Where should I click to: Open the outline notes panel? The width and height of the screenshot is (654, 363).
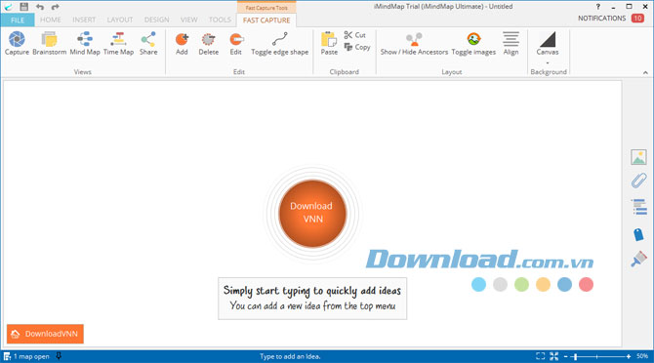point(639,207)
